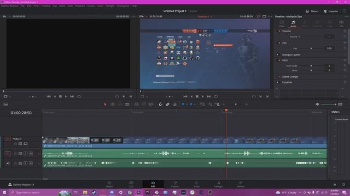Open the Inspector panel three-dot options menu
The height and width of the screenshot is (196, 350).
[x=346, y=16]
